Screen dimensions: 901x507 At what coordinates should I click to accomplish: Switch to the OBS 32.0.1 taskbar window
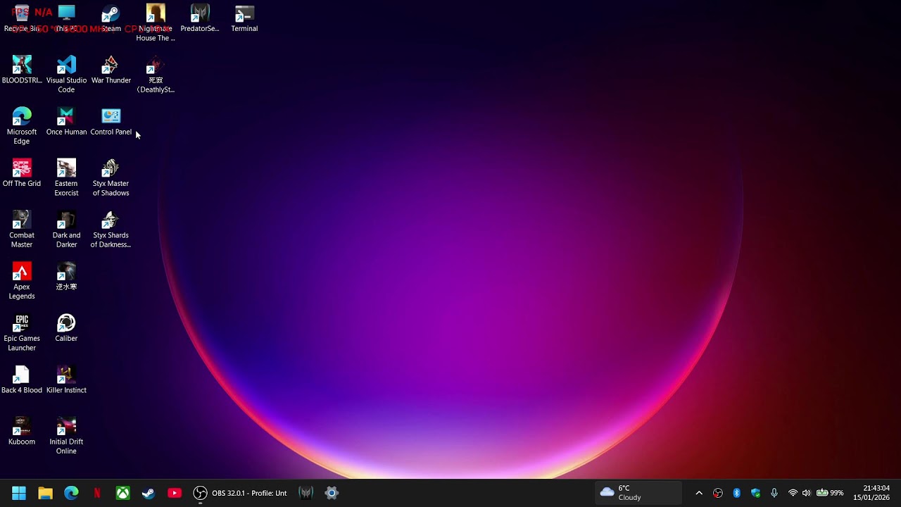click(x=240, y=493)
